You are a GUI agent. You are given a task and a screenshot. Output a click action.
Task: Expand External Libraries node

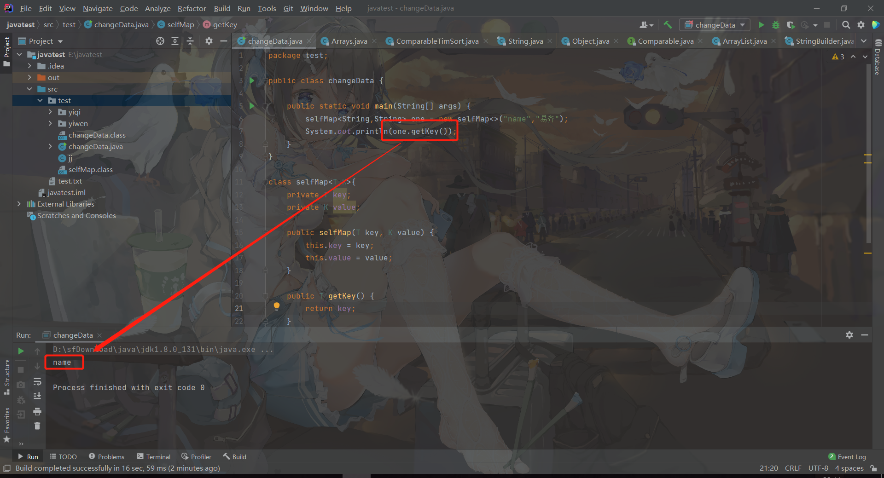pos(19,204)
